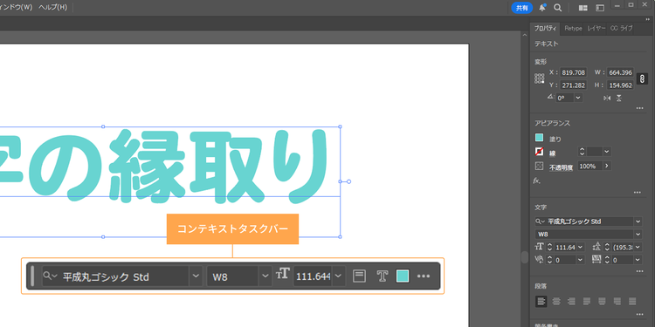Open font family dropdown in properties panel
The height and width of the screenshot is (327, 655).
638,221
